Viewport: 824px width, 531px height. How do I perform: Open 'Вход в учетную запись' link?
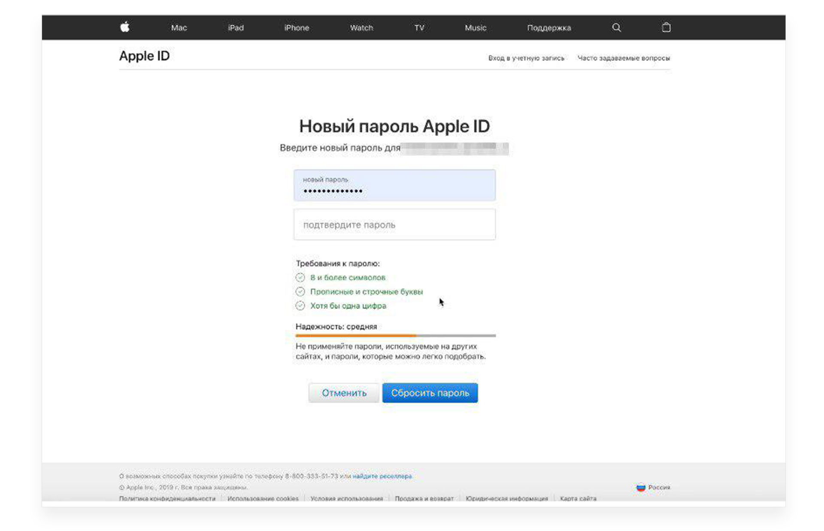pos(526,58)
